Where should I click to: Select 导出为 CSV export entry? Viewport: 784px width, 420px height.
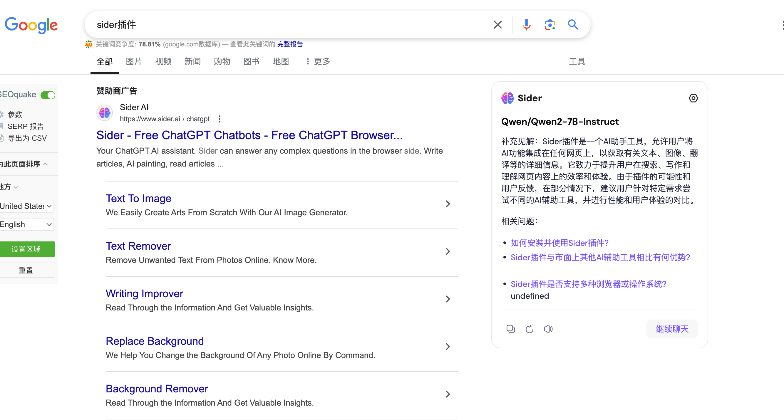(27, 138)
